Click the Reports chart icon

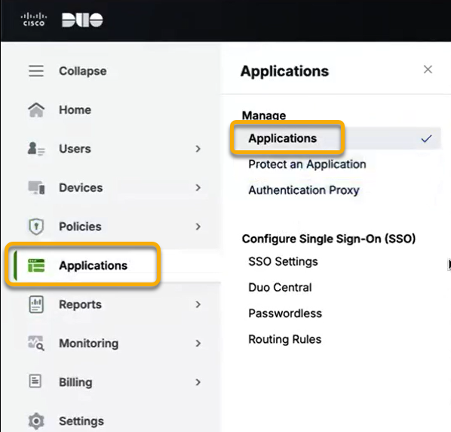[36, 304]
